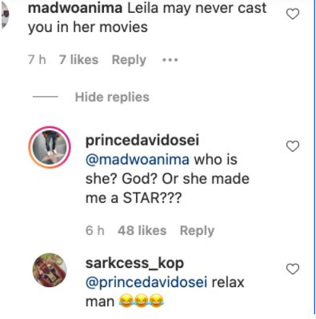Open princedavidosei's profile picture story

(50, 147)
